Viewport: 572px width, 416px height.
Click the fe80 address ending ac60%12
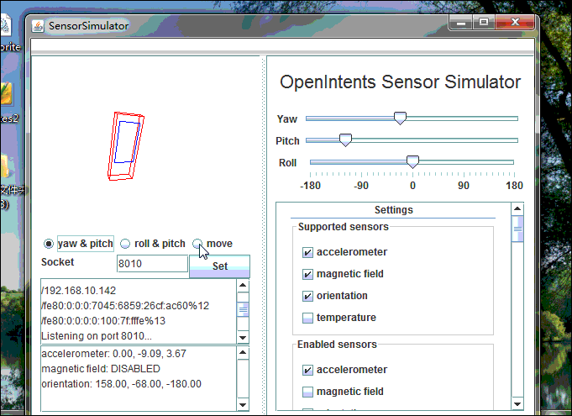[x=125, y=306]
